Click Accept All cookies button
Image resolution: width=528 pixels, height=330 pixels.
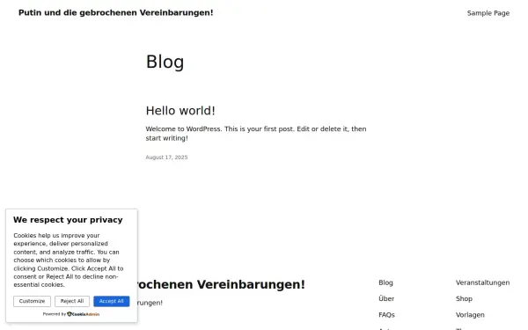(x=112, y=301)
